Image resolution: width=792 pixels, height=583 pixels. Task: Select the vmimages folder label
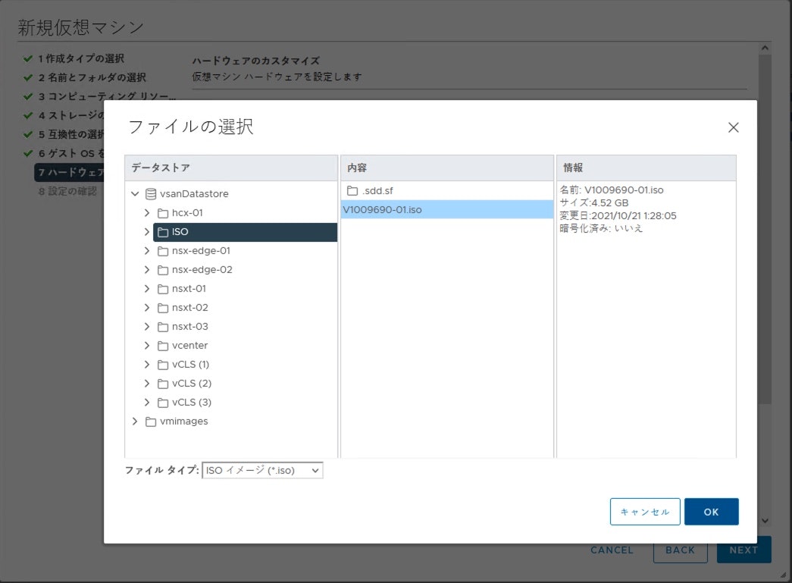[184, 422]
